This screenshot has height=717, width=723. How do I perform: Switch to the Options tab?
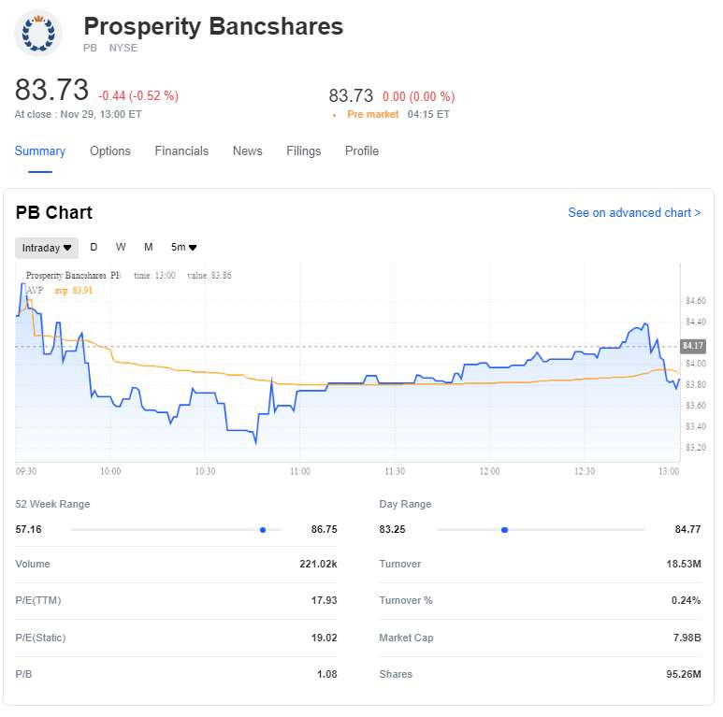[110, 151]
